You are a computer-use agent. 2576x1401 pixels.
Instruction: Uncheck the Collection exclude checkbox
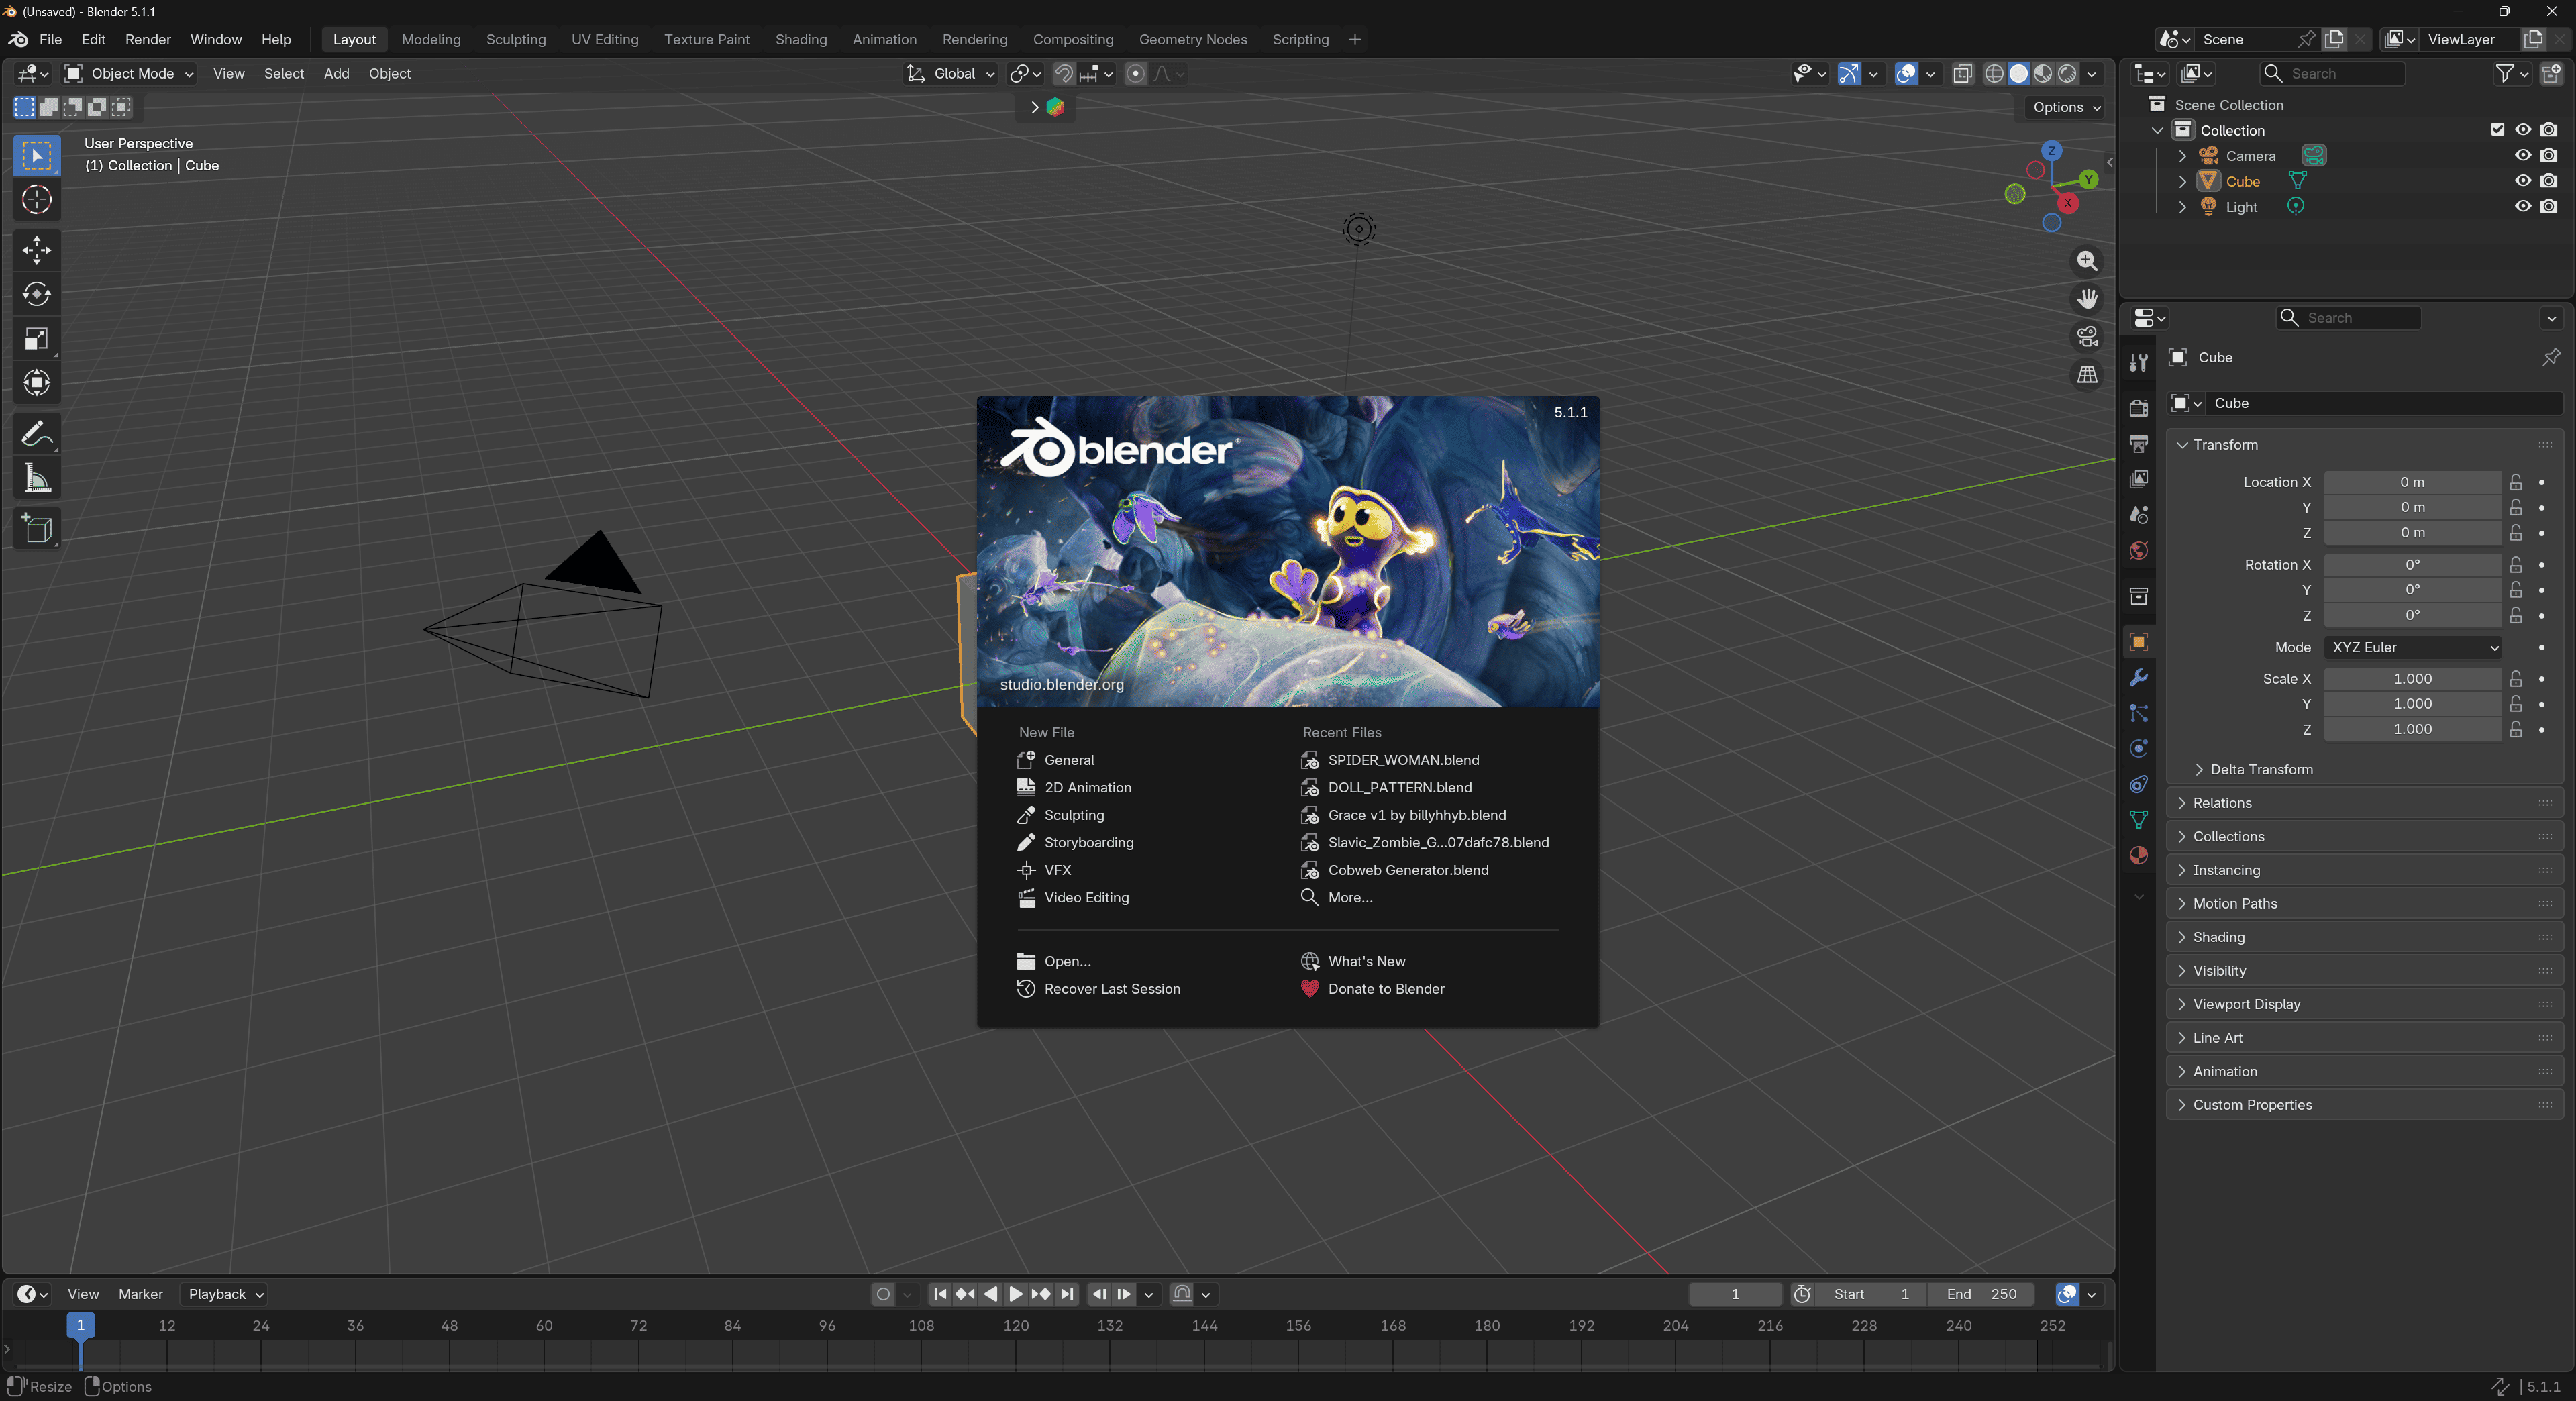[x=2497, y=130]
